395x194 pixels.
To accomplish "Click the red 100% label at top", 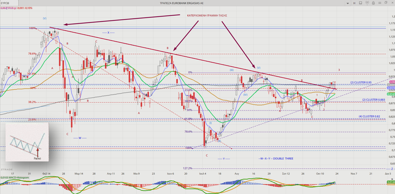I will tap(33, 28).
